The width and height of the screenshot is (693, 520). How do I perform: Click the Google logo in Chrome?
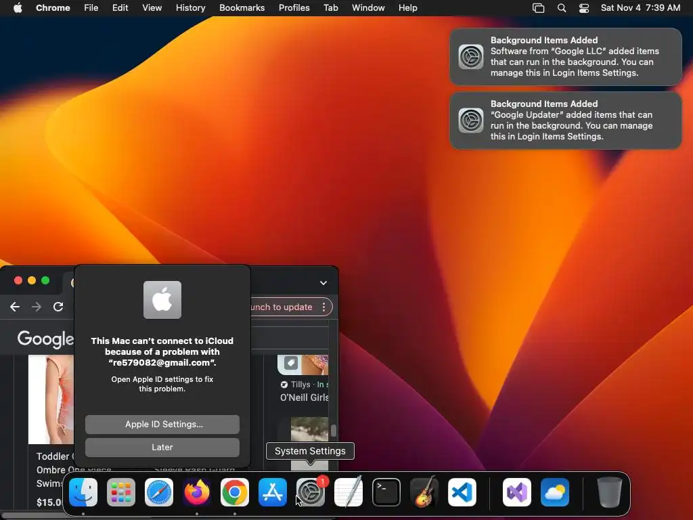[x=45, y=339]
